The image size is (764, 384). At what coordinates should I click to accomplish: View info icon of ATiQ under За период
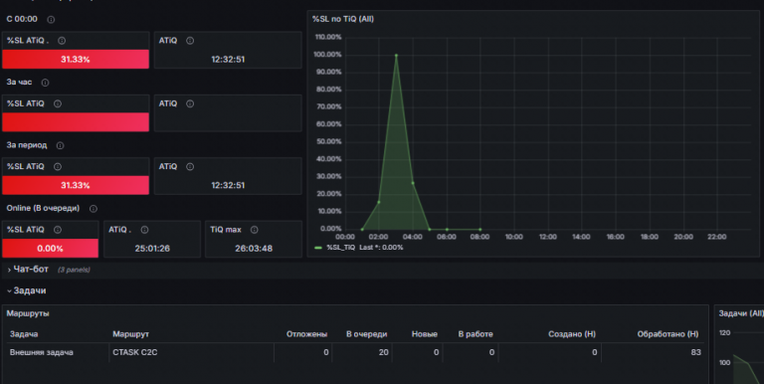click(190, 167)
